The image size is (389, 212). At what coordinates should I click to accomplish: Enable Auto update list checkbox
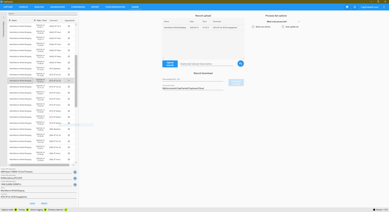(x=283, y=27)
